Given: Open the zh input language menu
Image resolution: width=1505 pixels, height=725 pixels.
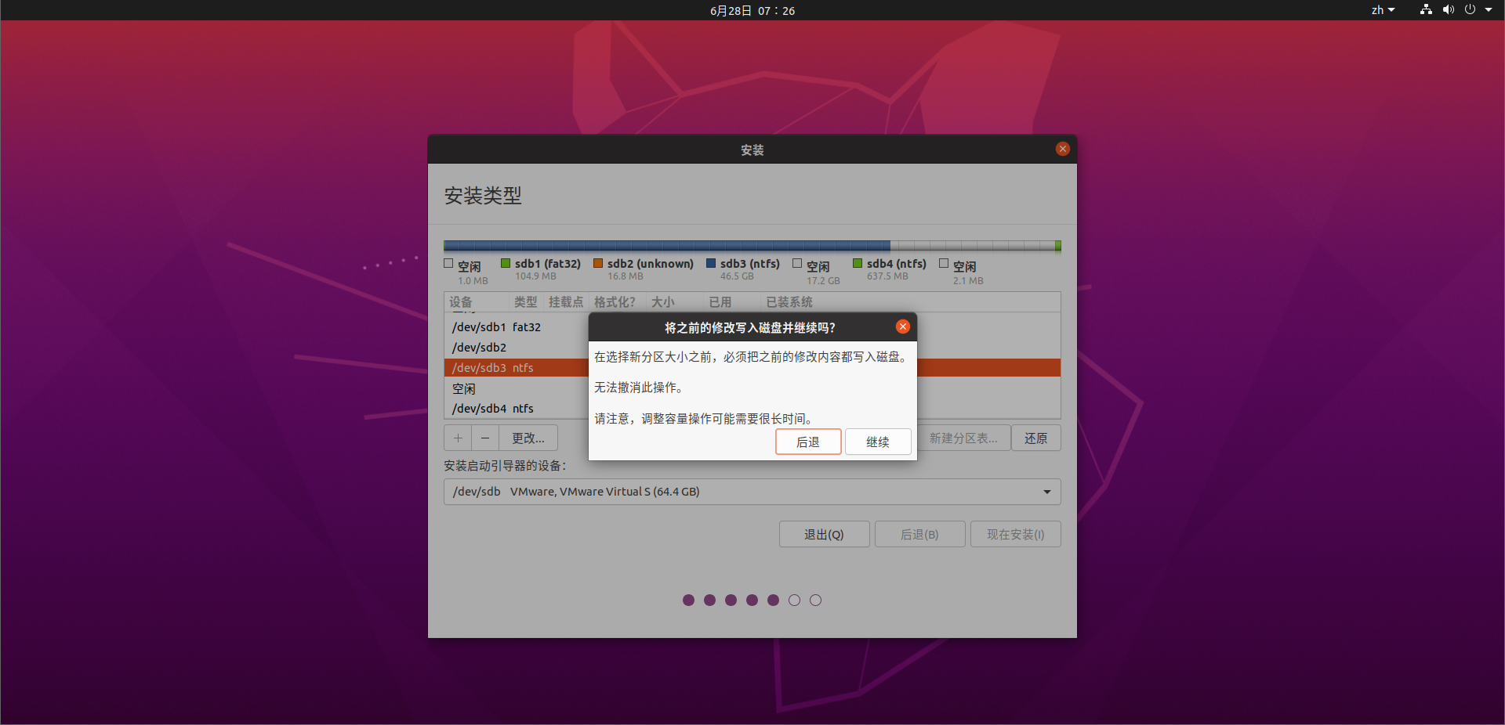Looking at the screenshot, I should click(x=1383, y=10).
